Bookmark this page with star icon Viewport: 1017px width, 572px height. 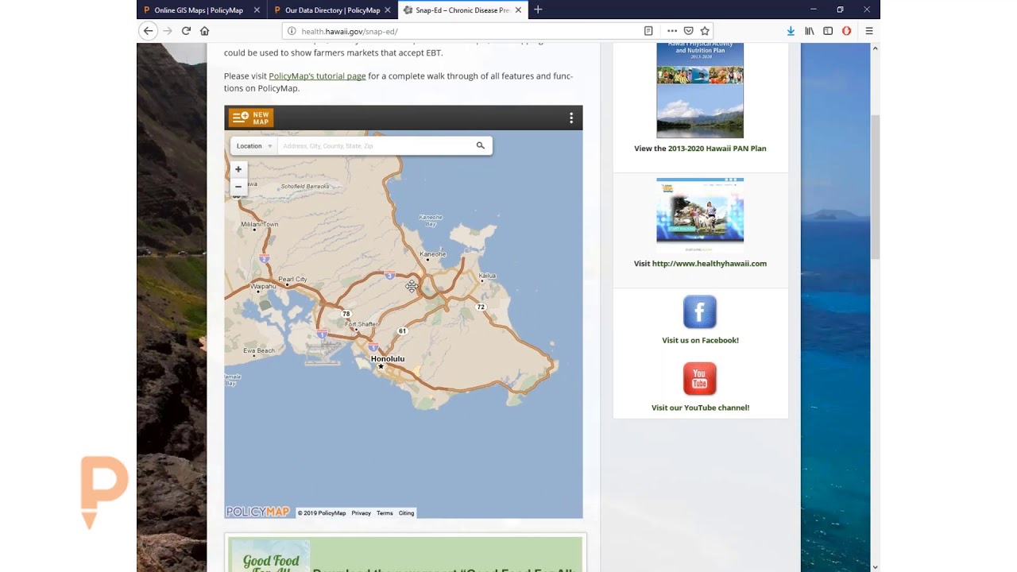click(705, 31)
